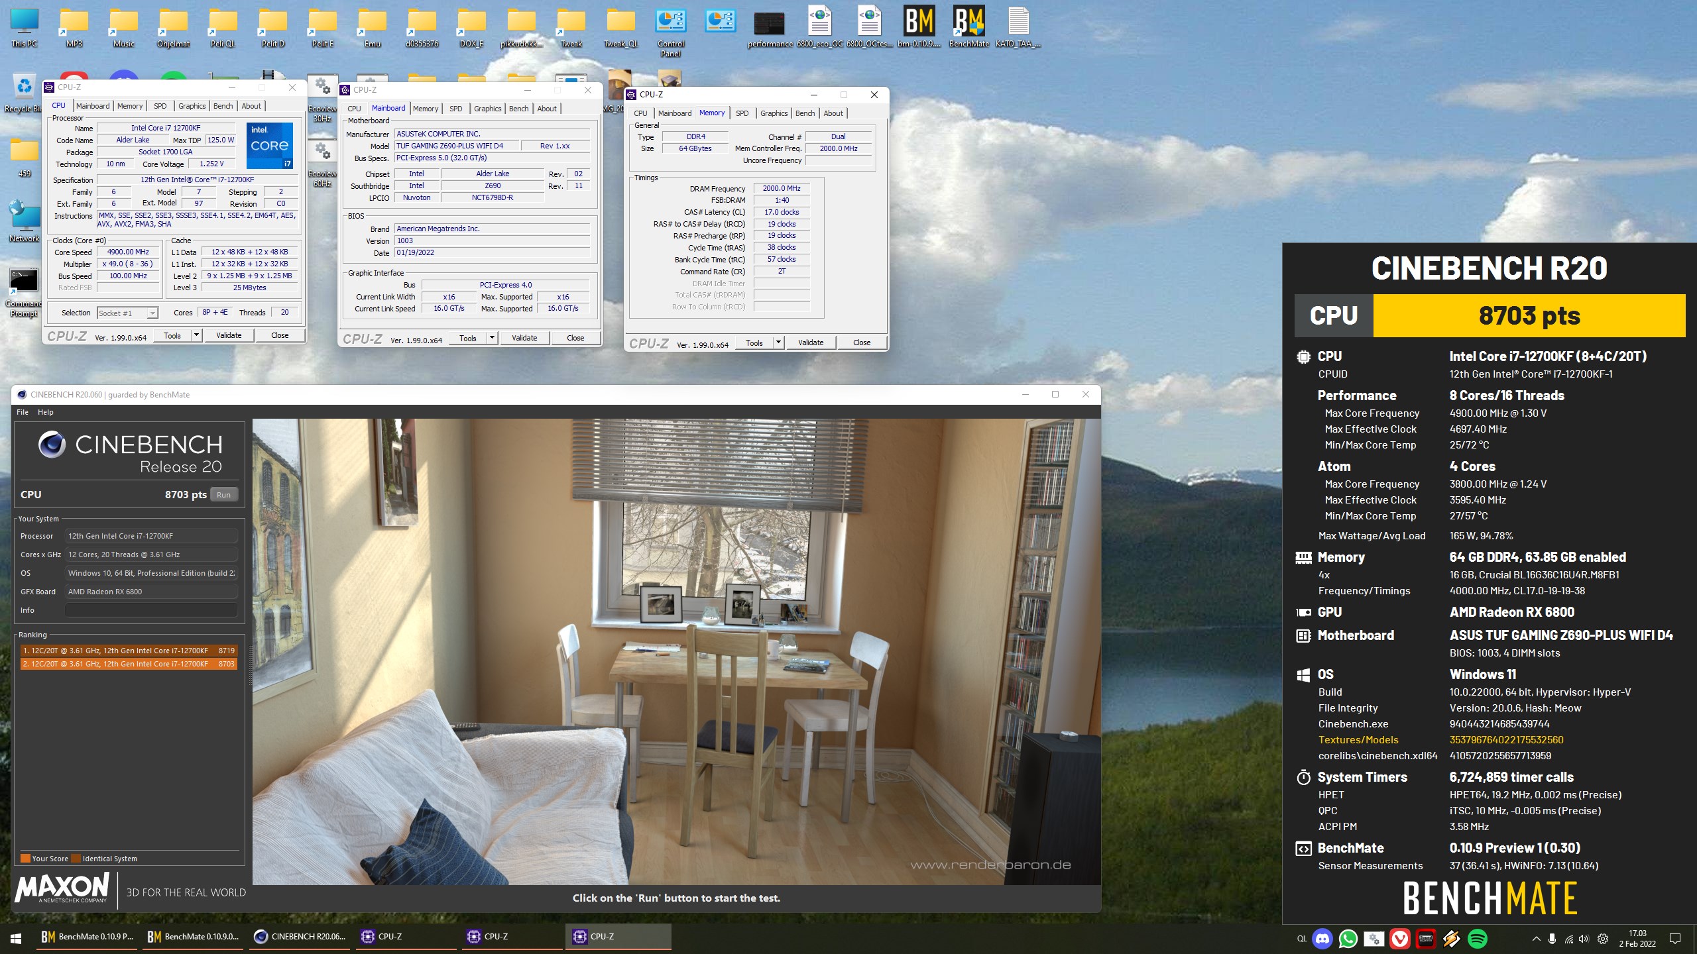Image resolution: width=1697 pixels, height=954 pixels.
Task: Open the 459 folder on desktop
Action: [25, 158]
